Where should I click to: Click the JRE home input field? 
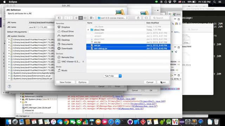pos(41,22)
